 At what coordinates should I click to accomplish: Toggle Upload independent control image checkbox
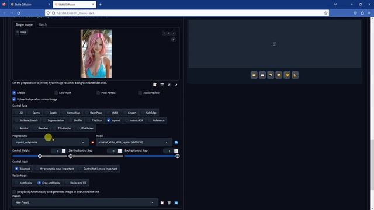coord(14,99)
